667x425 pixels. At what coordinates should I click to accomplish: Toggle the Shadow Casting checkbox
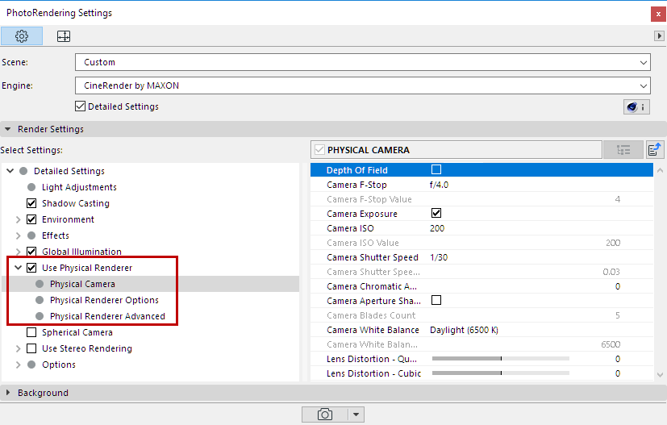(31, 203)
